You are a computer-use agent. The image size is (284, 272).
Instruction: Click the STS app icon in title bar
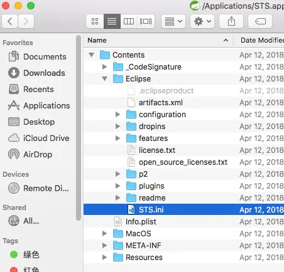(x=195, y=6)
